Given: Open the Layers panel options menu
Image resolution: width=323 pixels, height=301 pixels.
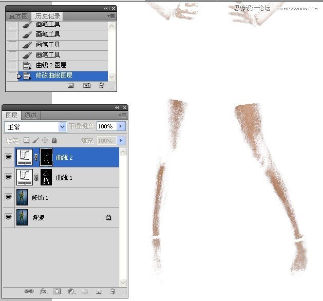Looking at the screenshot, I should (x=122, y=116).
